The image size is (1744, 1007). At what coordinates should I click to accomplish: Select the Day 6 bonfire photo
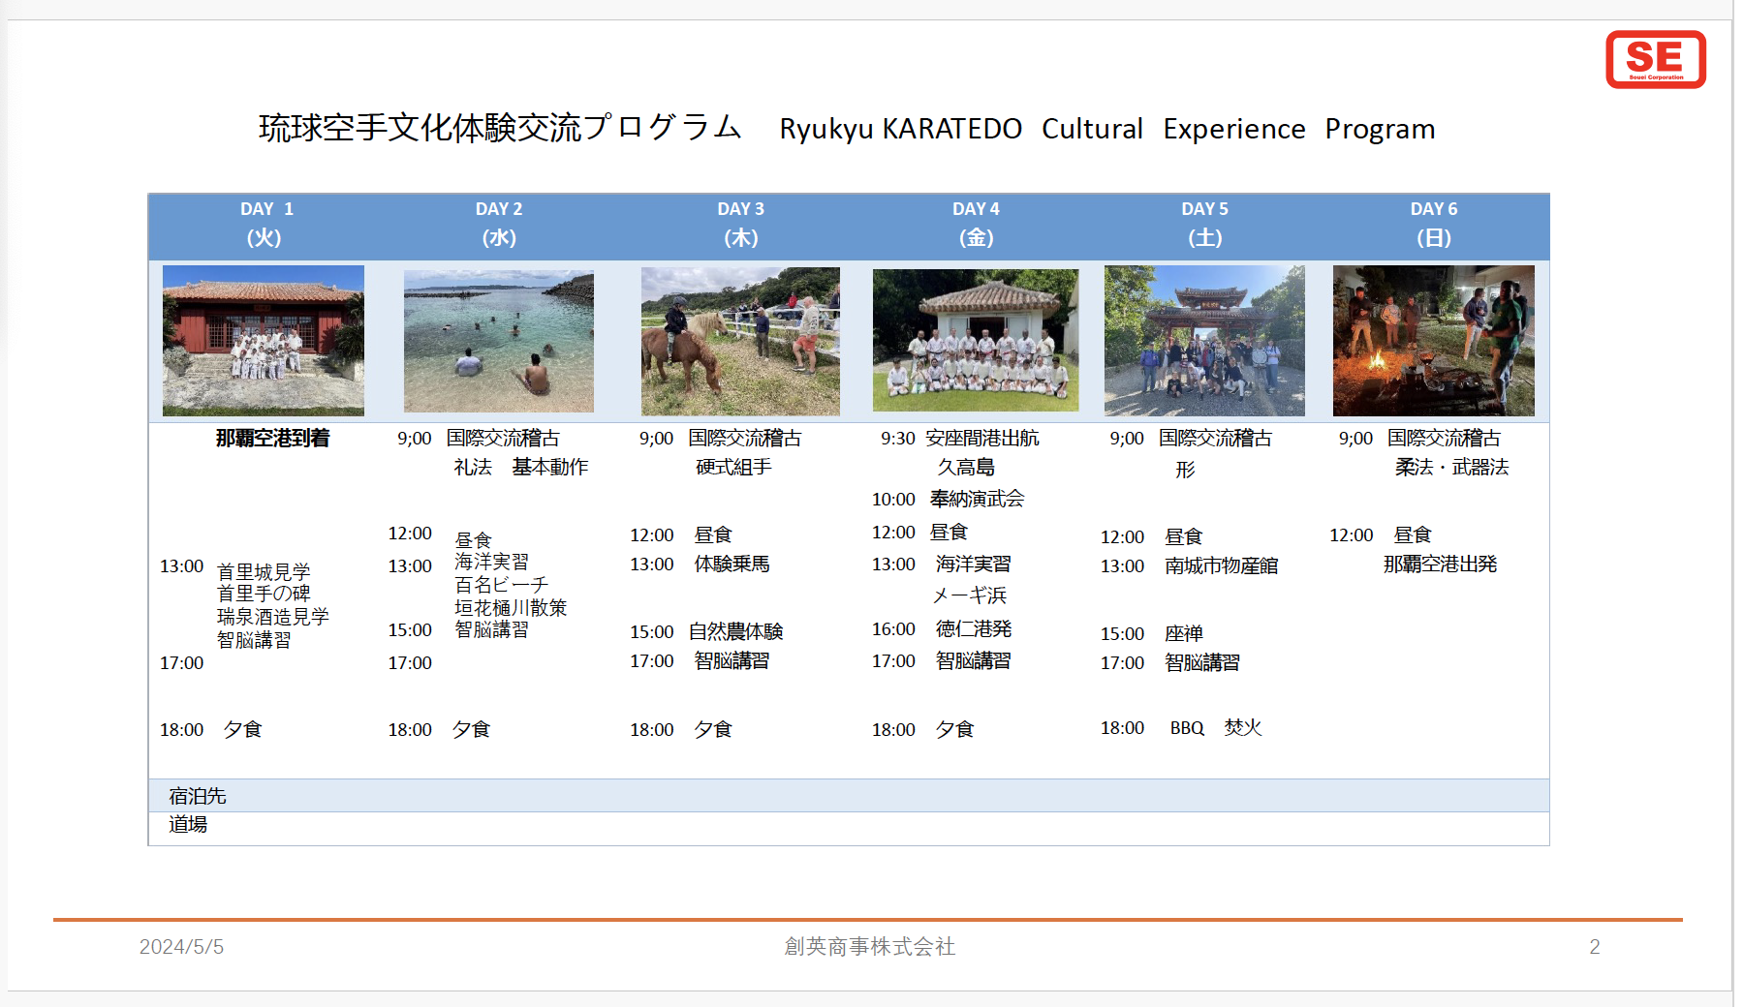1433,340
